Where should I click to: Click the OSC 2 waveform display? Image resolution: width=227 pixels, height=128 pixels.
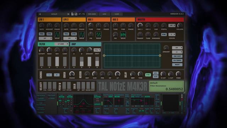coord(123,34)
